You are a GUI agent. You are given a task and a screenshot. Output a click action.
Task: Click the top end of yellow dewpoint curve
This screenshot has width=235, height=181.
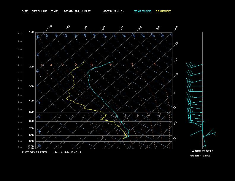pyautogui.click(x=85, y=62)
